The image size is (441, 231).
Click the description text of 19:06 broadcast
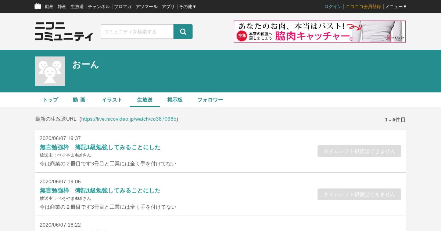click(x=108, y=207)
